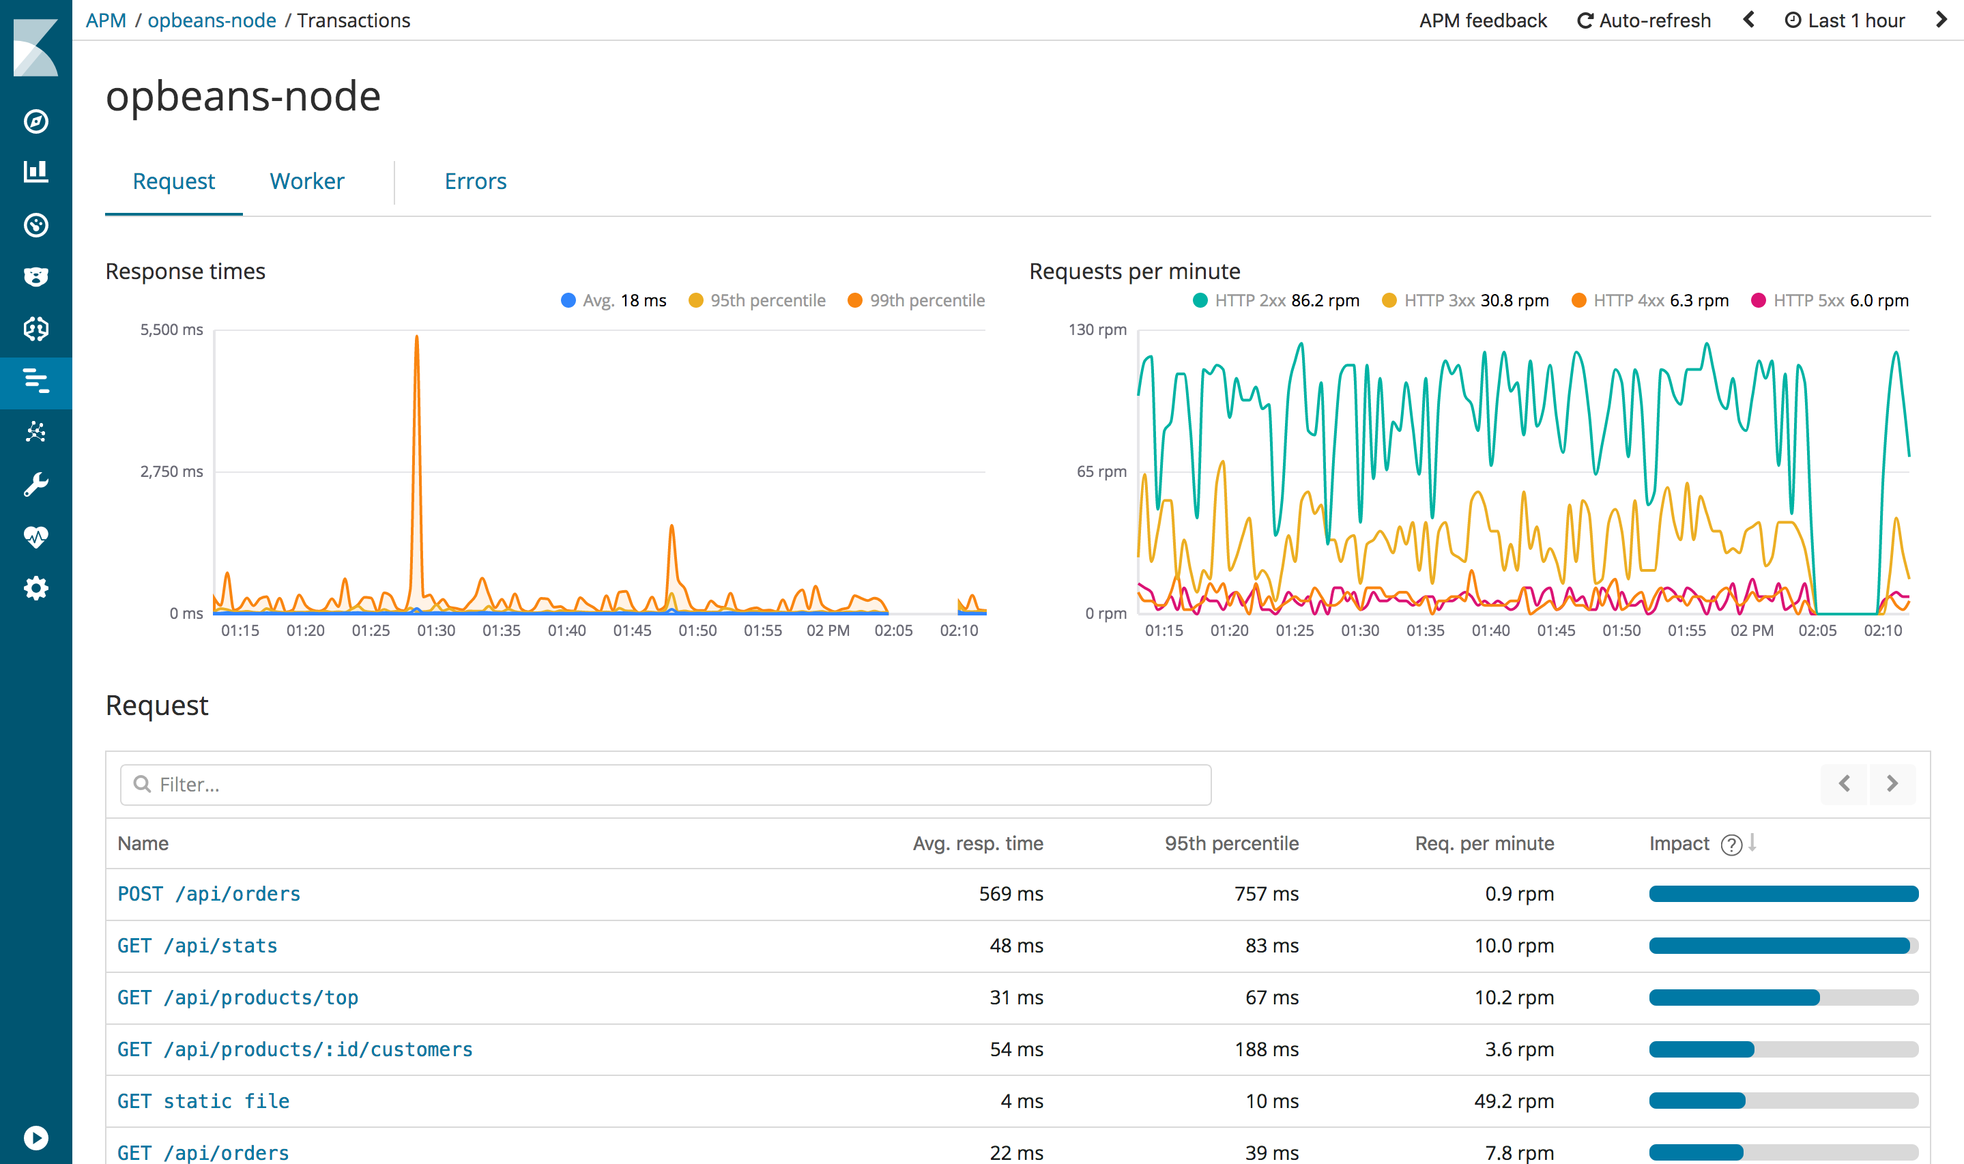Open the Dashboard sidebar icon
Image resolution: width=1964 pixels, height=1164 pixels.
pyautogui.click(x=35, y=226)
